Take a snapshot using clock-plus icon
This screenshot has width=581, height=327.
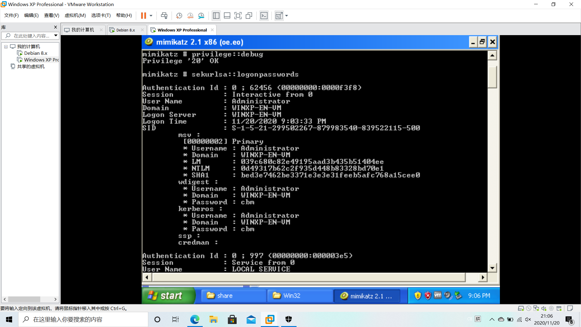179,15
